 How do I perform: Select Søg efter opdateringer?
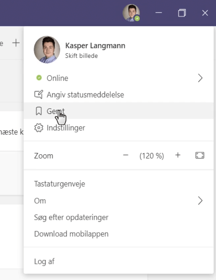point(71,217)
